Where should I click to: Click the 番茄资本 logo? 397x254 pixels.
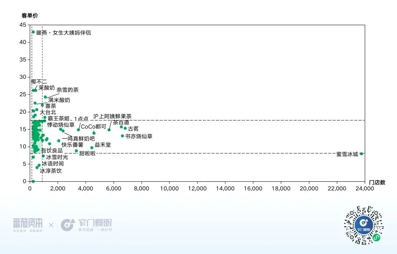point(28,225)
